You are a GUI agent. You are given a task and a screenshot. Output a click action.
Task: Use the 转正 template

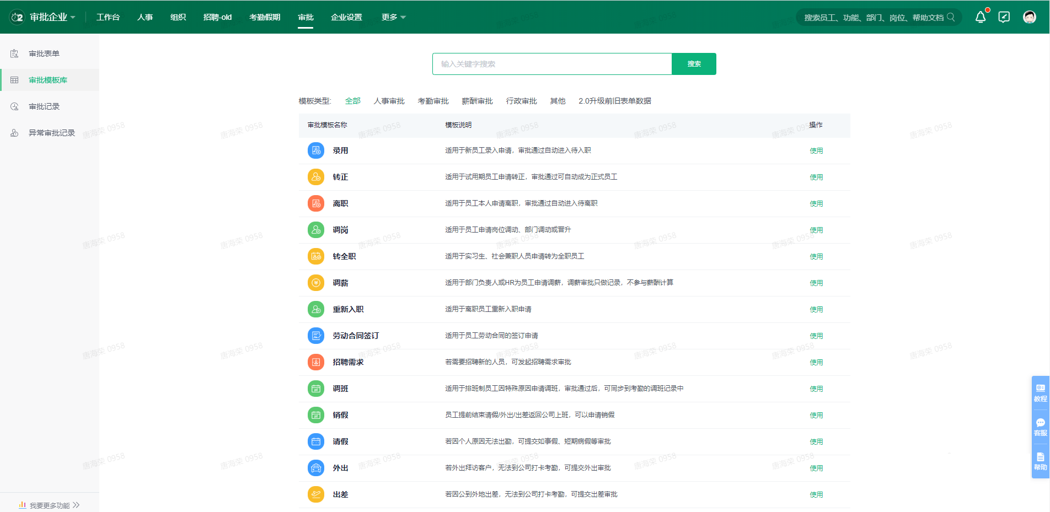click(x=816, y=177)
